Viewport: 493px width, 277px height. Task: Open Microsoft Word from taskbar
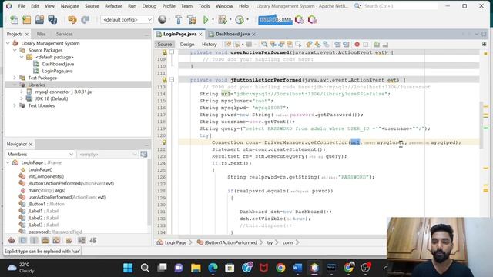coord(297,268)
